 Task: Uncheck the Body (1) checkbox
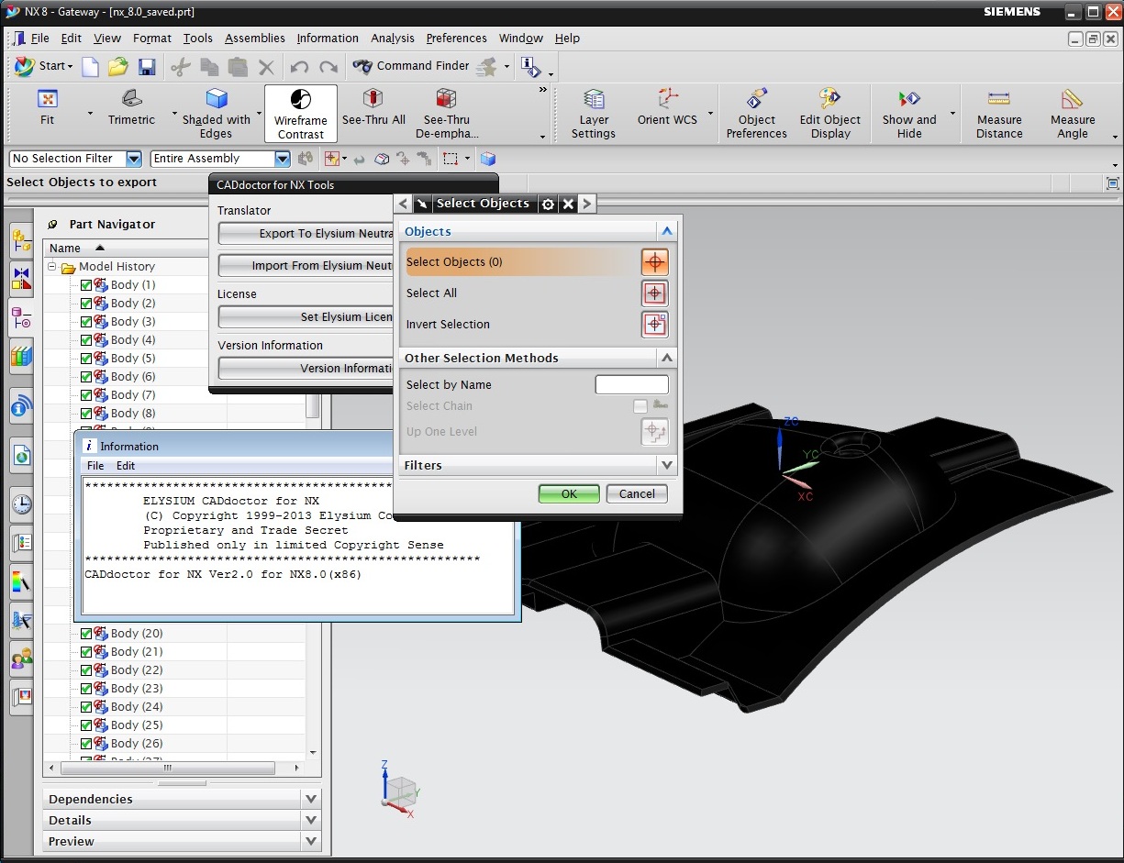[86, 285]
